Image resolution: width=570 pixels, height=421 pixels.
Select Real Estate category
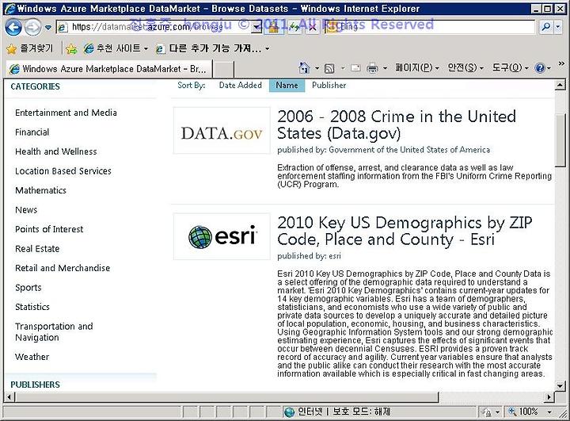pos(37,249)
